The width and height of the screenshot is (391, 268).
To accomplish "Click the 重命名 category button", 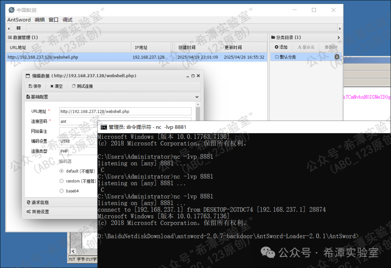I will point(306,47).
